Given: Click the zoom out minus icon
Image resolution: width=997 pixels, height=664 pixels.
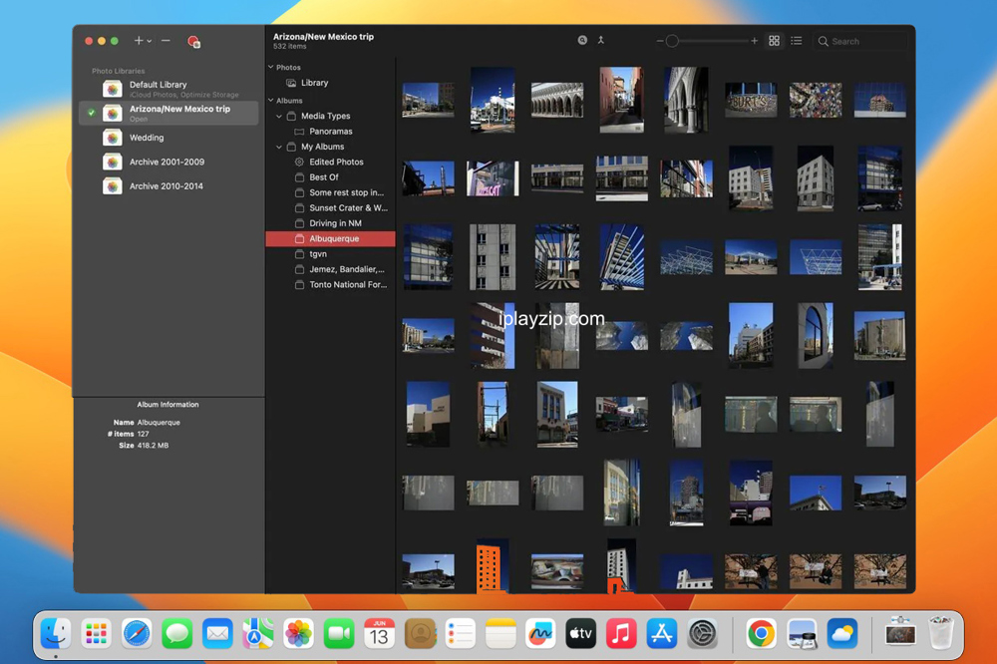Looking at the screenshot, I should click(660, 42).
